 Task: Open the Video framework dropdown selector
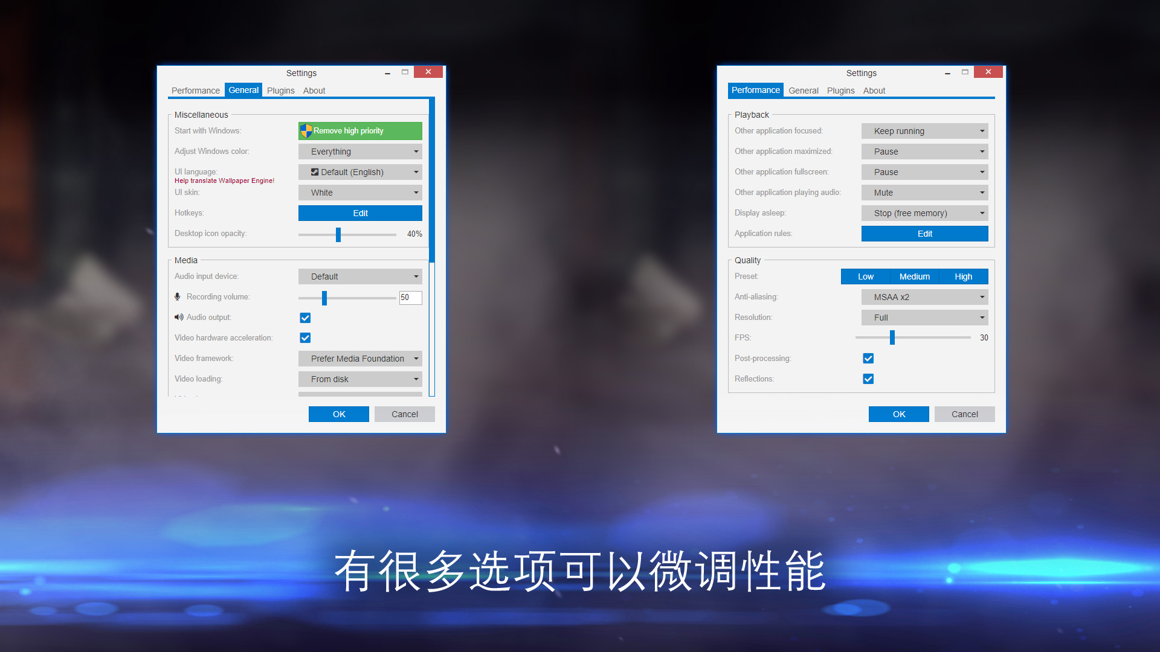(x=360, y=358)
